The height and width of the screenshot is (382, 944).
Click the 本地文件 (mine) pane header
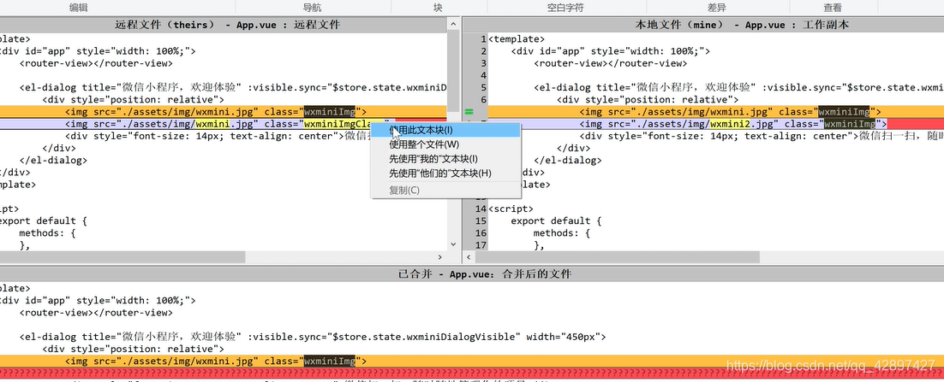pyautogui.click(x=703, y=25)
